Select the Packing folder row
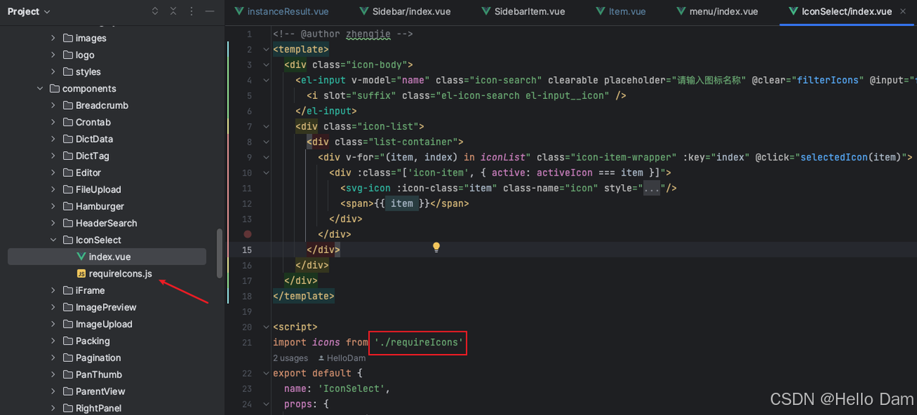Viewport: 917px width, 415px height. [107, 341]
